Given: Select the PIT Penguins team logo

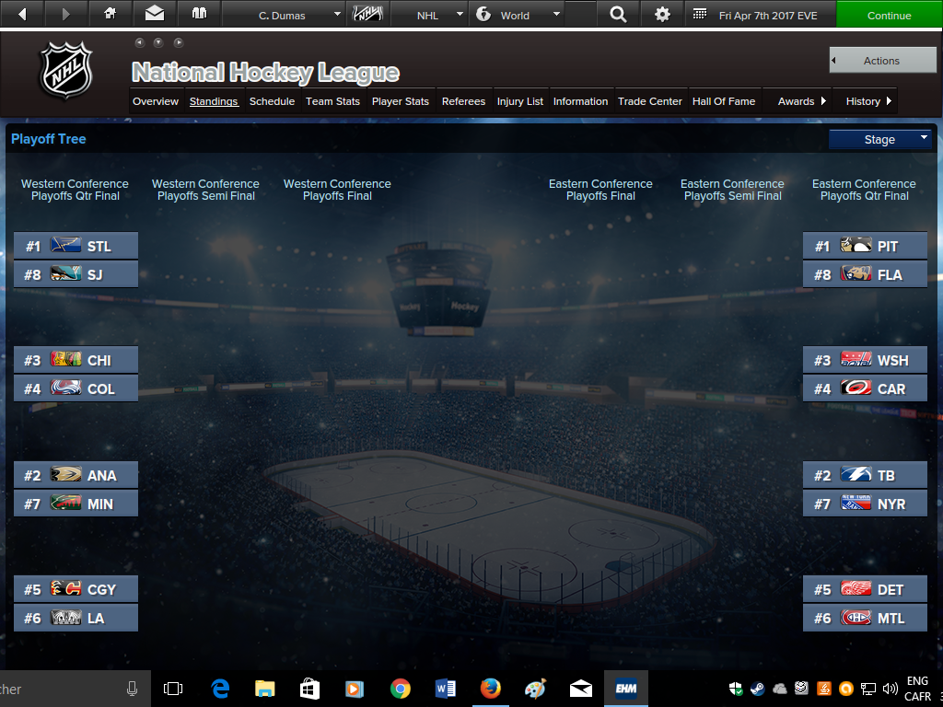Looking at the screenshot, I should 856,245.
